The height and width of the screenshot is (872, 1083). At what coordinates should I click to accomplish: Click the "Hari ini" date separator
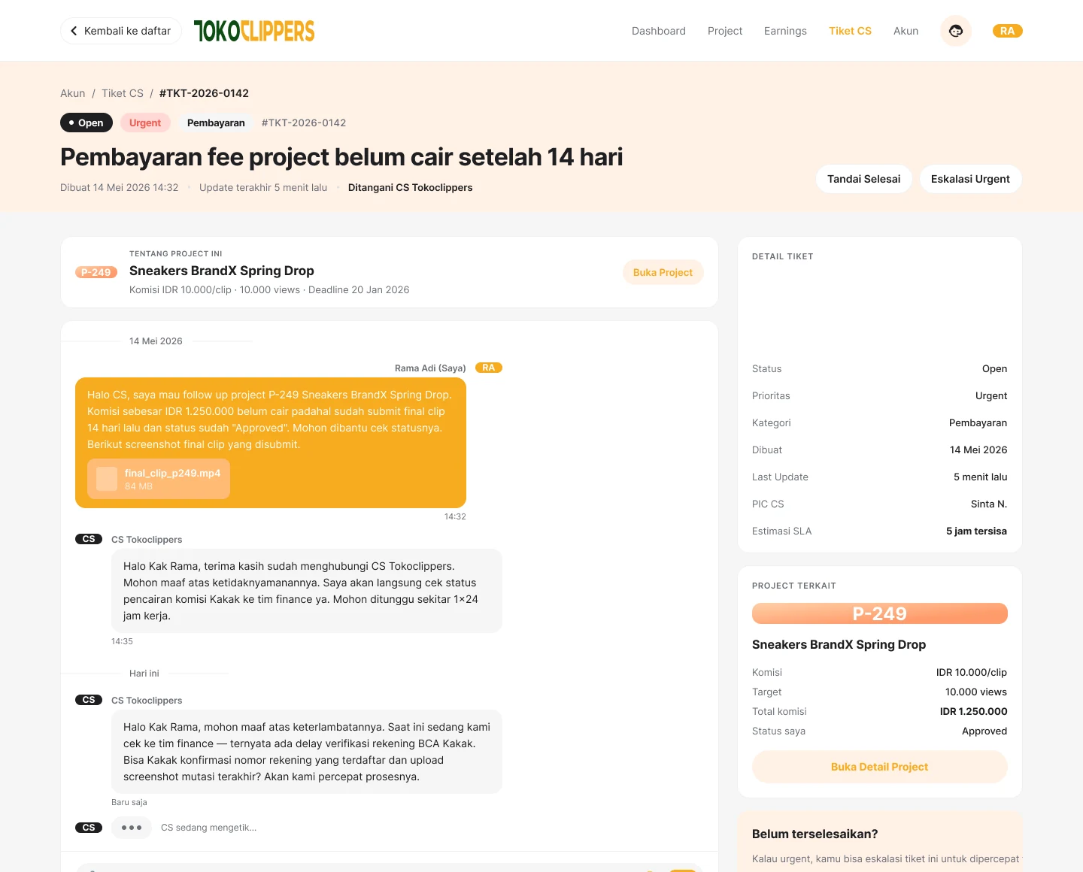click(x=144, y=674)
